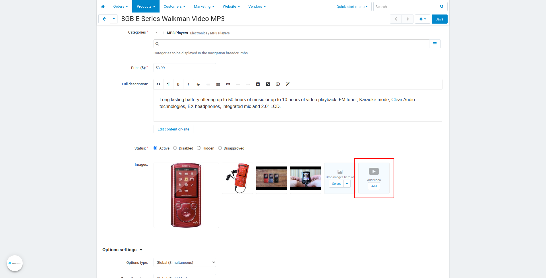Open the dropdown beside Select button
Viewport: 546px width, 278px height.
click(347, 184)
